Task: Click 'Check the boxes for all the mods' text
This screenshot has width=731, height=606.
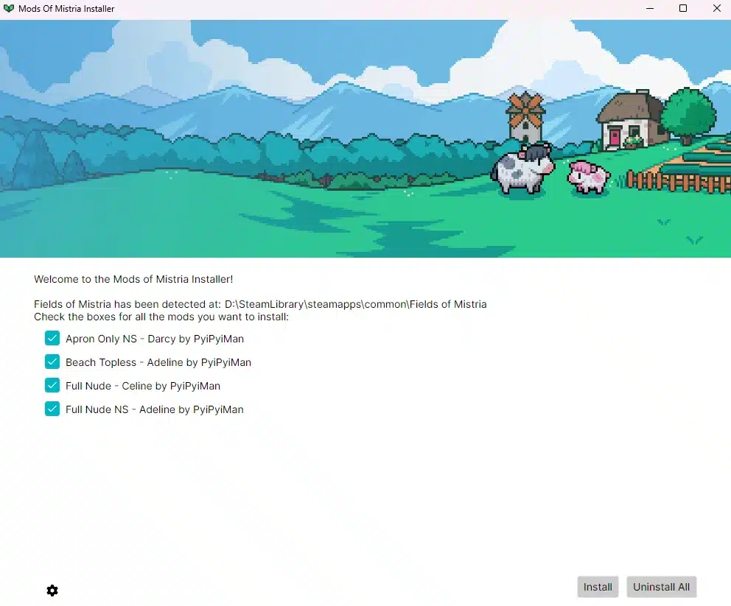Action: coord(161,317)
